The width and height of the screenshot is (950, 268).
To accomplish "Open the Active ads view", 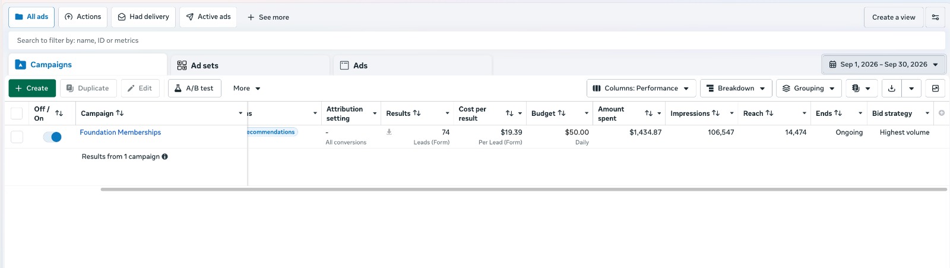I will click(x=208, y=17).
